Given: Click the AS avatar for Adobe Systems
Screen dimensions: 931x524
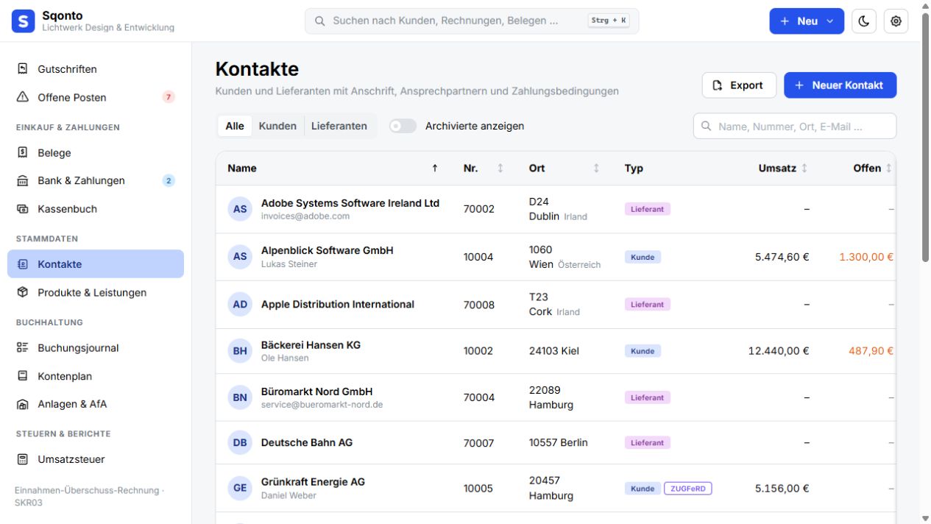Looking at the screenshot, I should [x=240, y=209].
